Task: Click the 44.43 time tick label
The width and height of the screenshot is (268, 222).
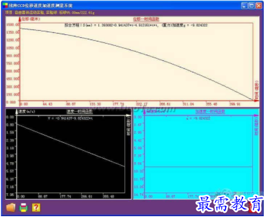Action: 47,104
